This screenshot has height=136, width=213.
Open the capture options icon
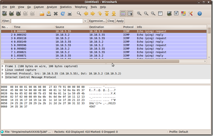click(x=11, y=14)
